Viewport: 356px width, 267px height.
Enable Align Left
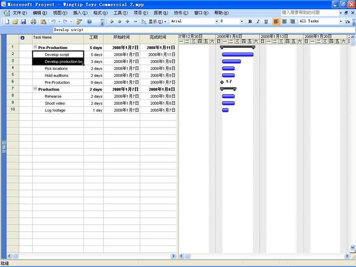[x=276, y=22]
